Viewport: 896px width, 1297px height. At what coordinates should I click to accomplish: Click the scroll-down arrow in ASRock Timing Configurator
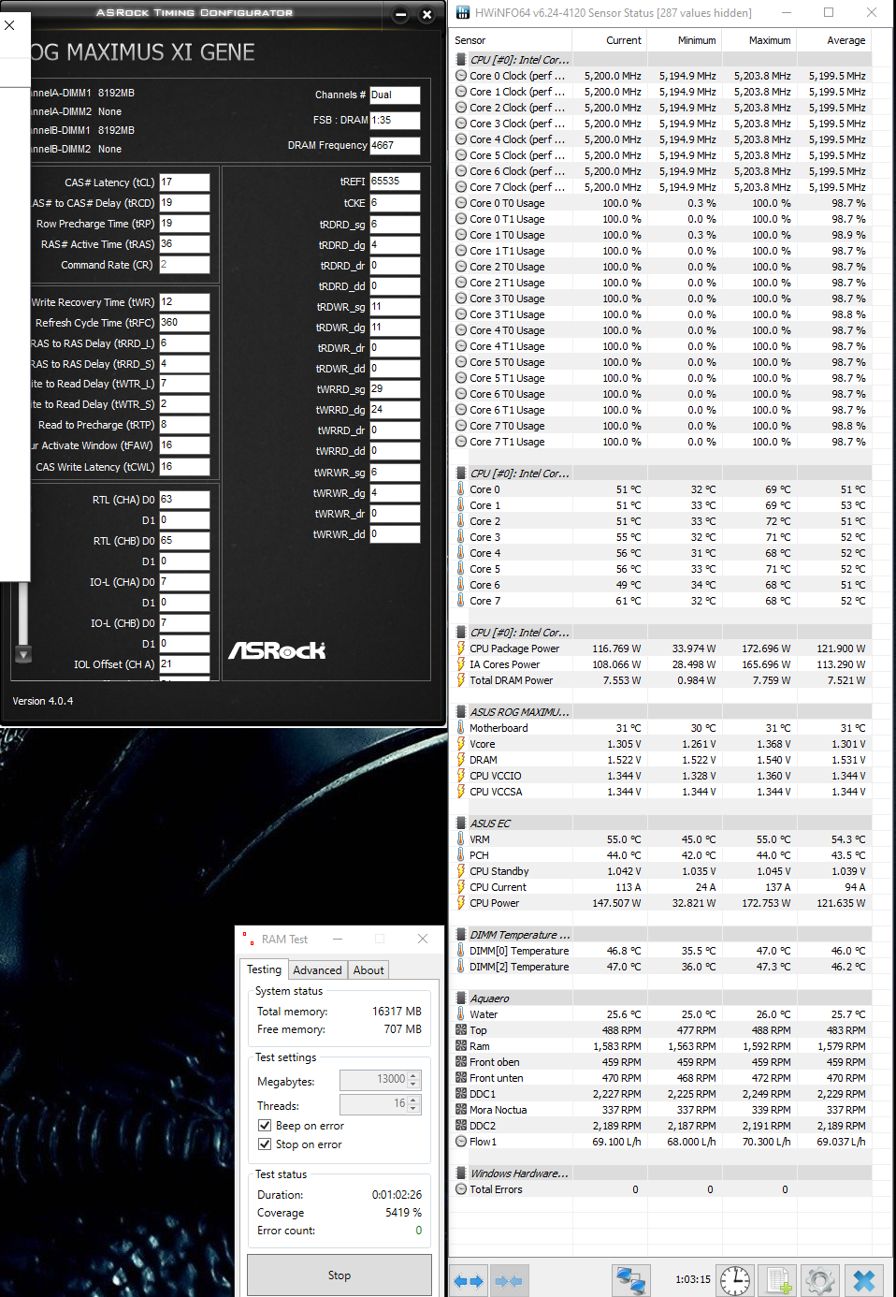[x=24, y=655]
